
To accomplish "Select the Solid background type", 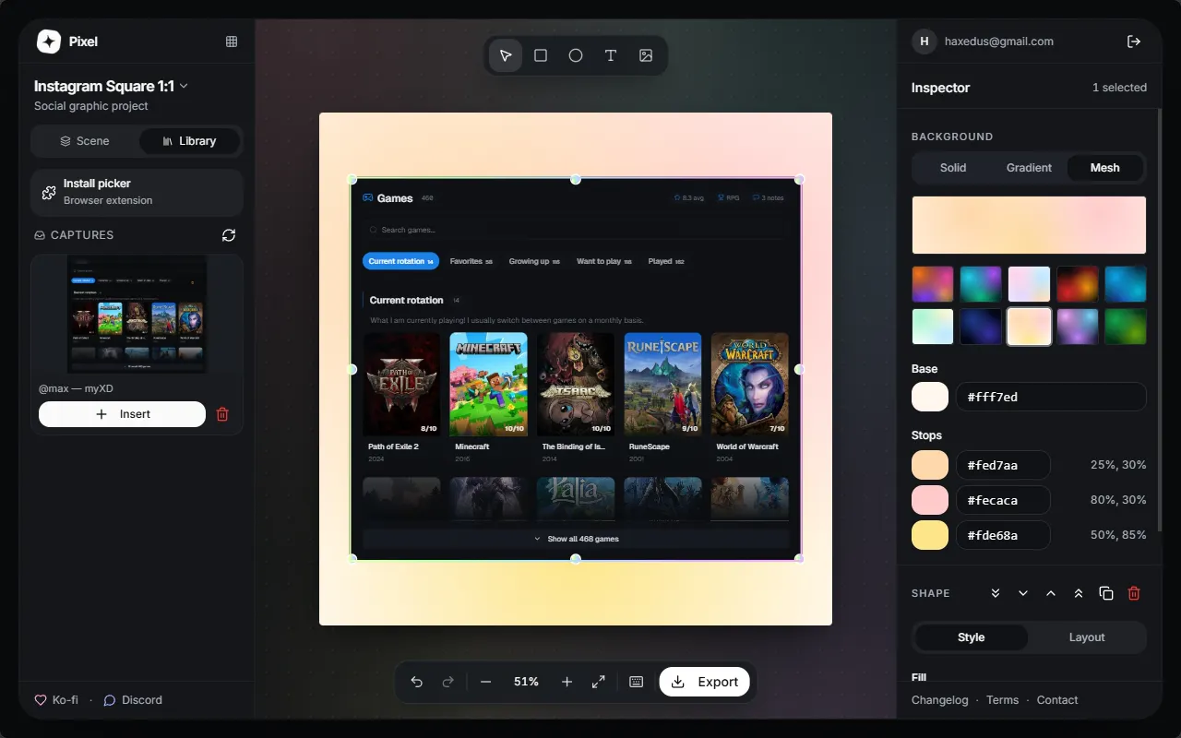I will click(953, 168).
